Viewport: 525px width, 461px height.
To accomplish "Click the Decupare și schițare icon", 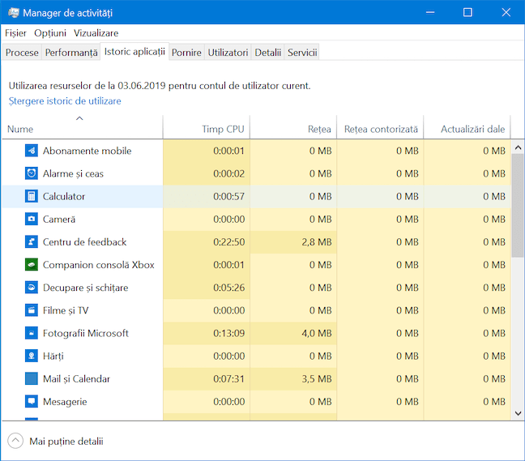I will tap(32, 288).
